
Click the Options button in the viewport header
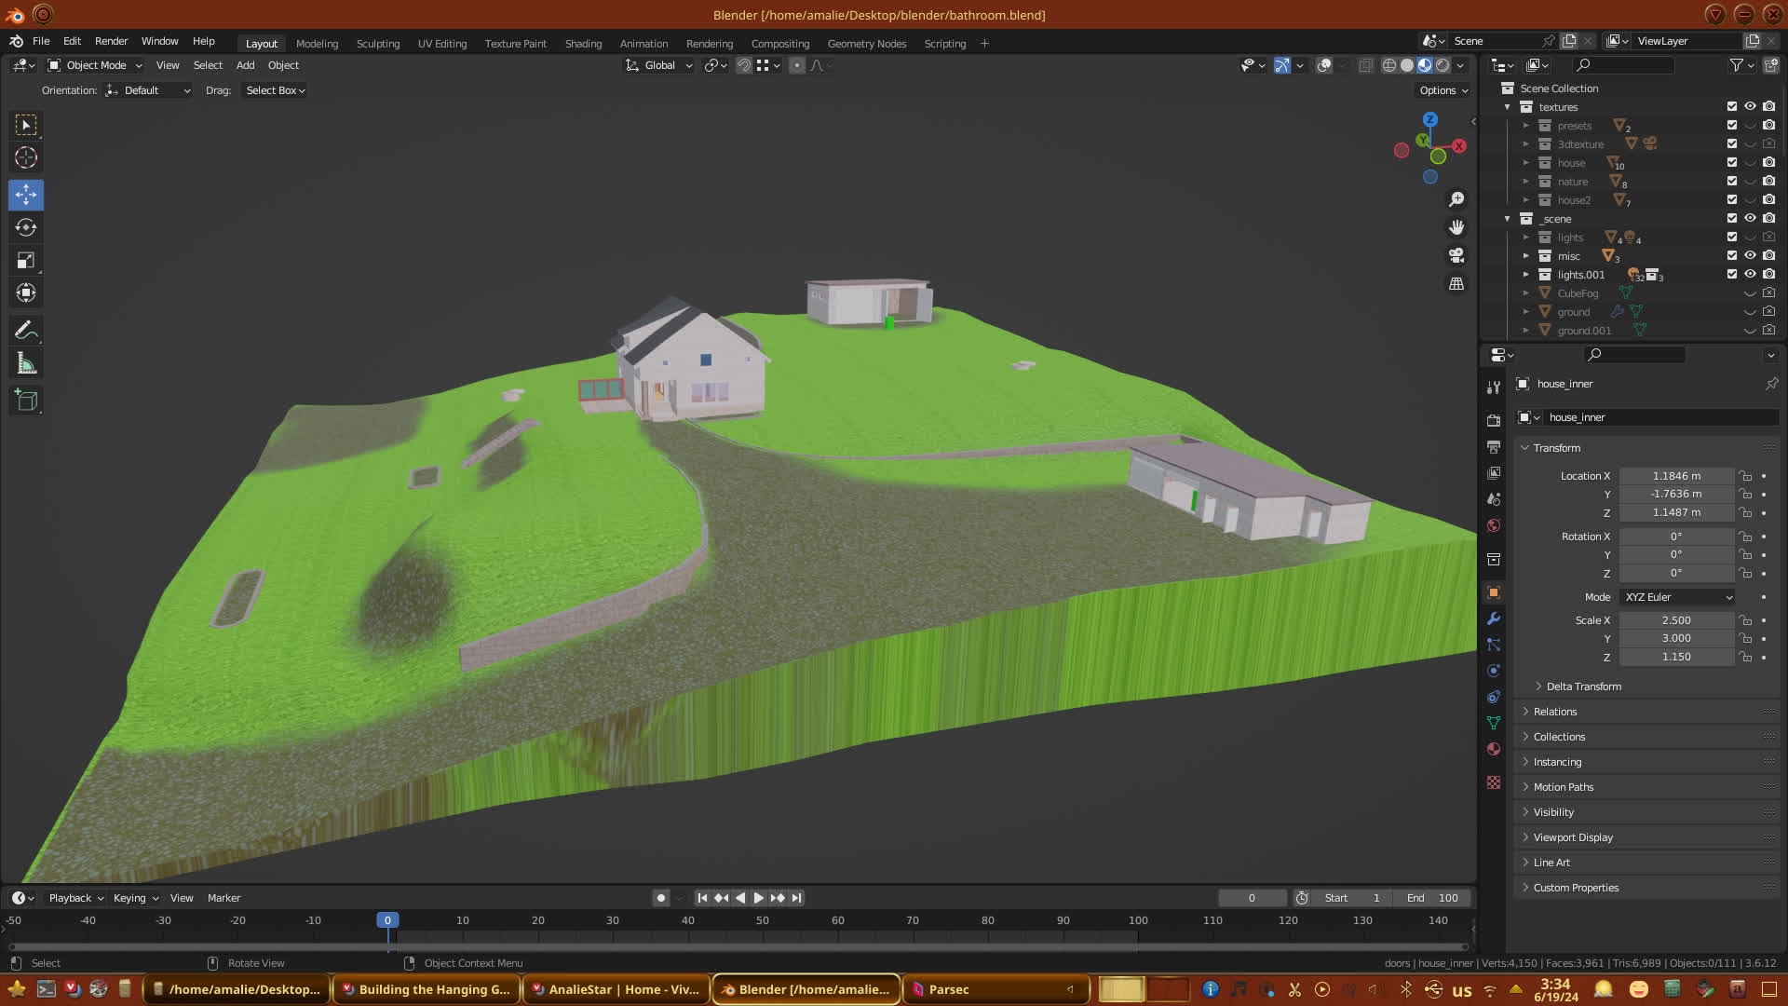coord(1443,90)
